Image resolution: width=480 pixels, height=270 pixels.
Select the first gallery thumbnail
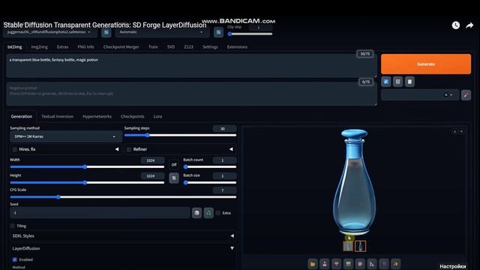[x=348, y=247]
